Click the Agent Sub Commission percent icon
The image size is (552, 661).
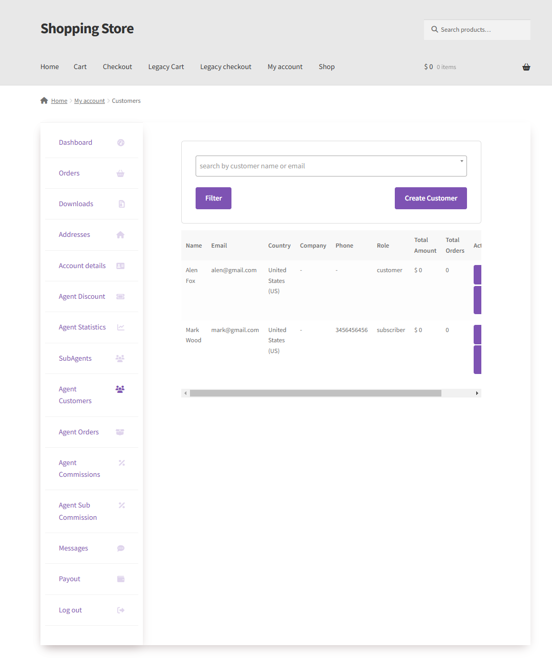[122, 505]
